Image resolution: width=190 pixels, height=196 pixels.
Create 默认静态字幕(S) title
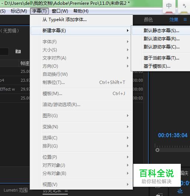click(x=161, y=30)
